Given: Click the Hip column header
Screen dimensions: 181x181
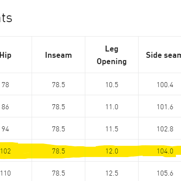Looking at the screenshot, I should pyautogui.click(x=5, y=55).
